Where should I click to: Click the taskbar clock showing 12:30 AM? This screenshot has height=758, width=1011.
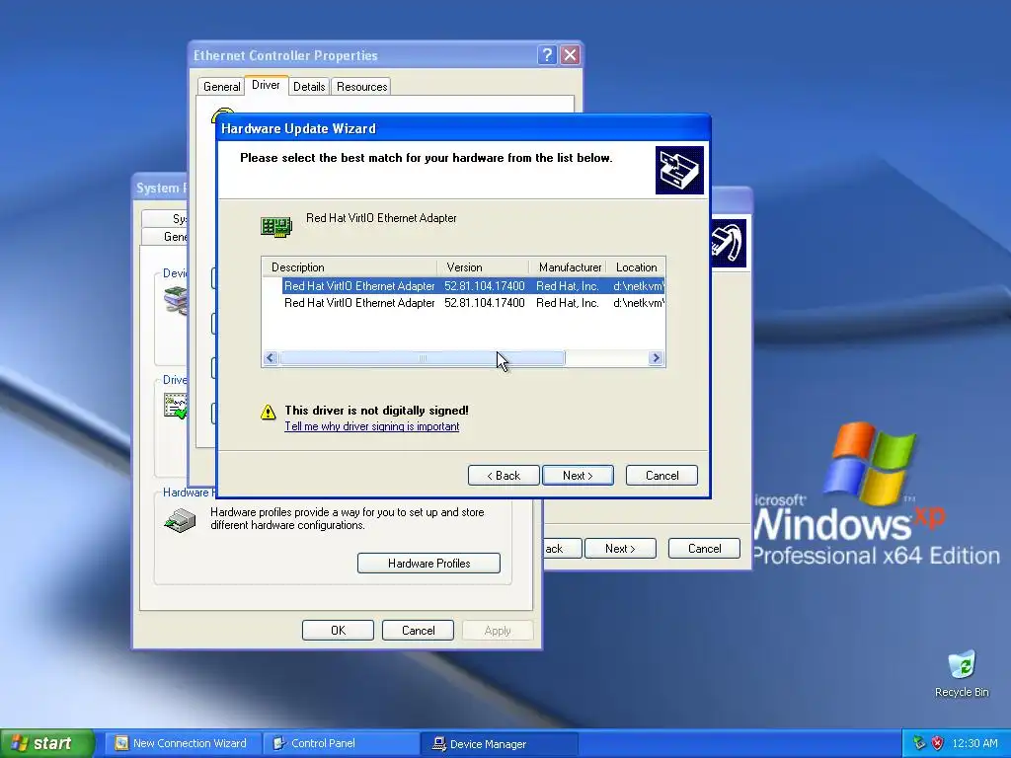(974, 743)
